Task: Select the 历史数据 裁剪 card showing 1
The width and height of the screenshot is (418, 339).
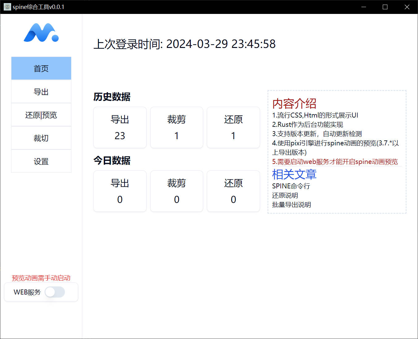Action: pyautogui.click(x=177, y=127)
